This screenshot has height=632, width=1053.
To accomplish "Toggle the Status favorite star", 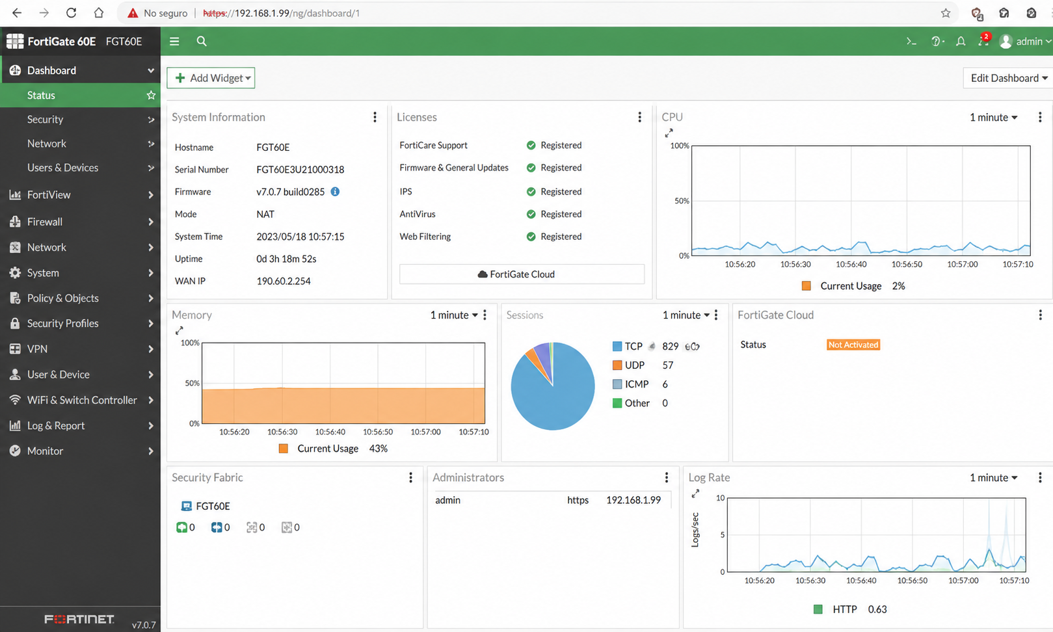I will click(x=151, y=95).
